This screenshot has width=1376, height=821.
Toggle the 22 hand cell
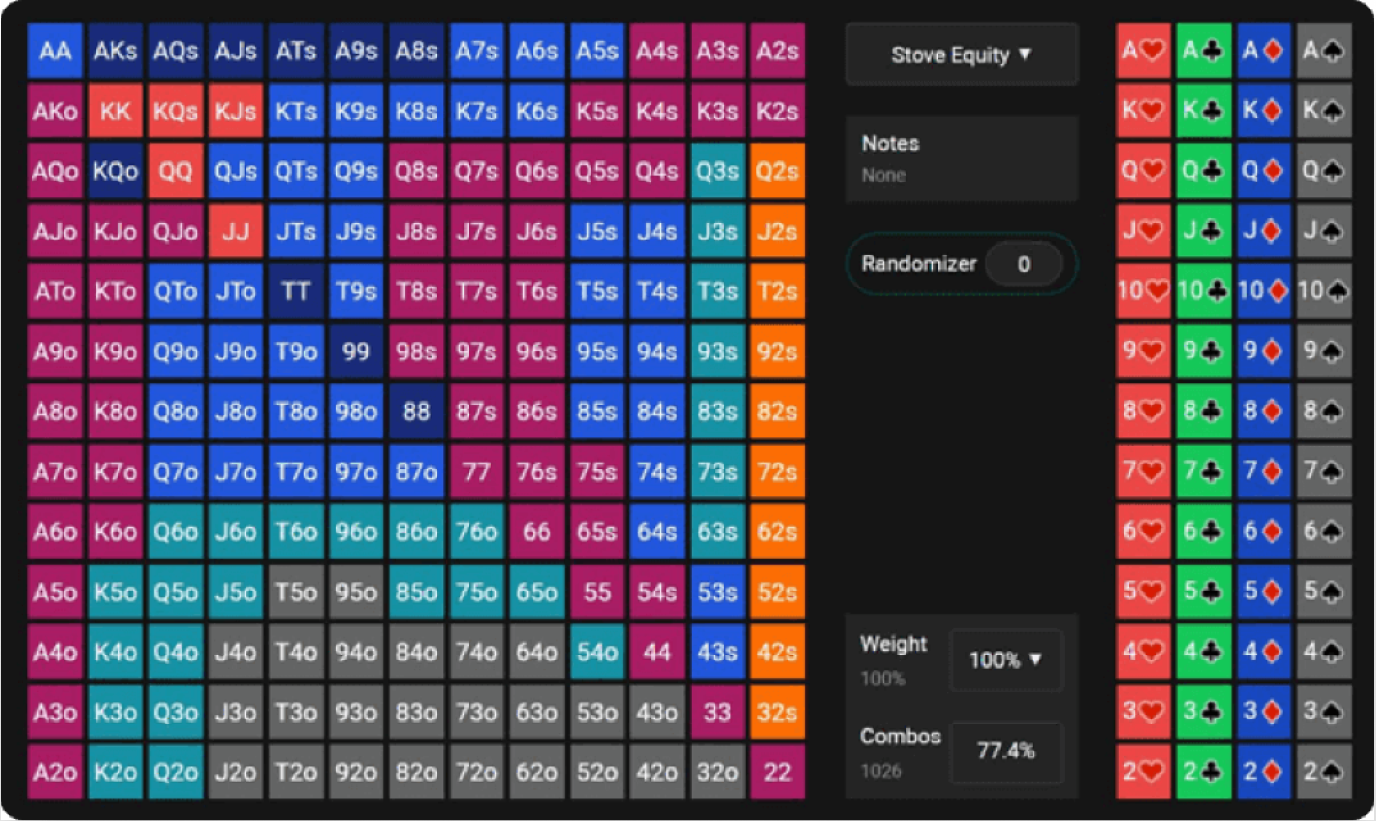pyautogui.click(x=778, y=772)
